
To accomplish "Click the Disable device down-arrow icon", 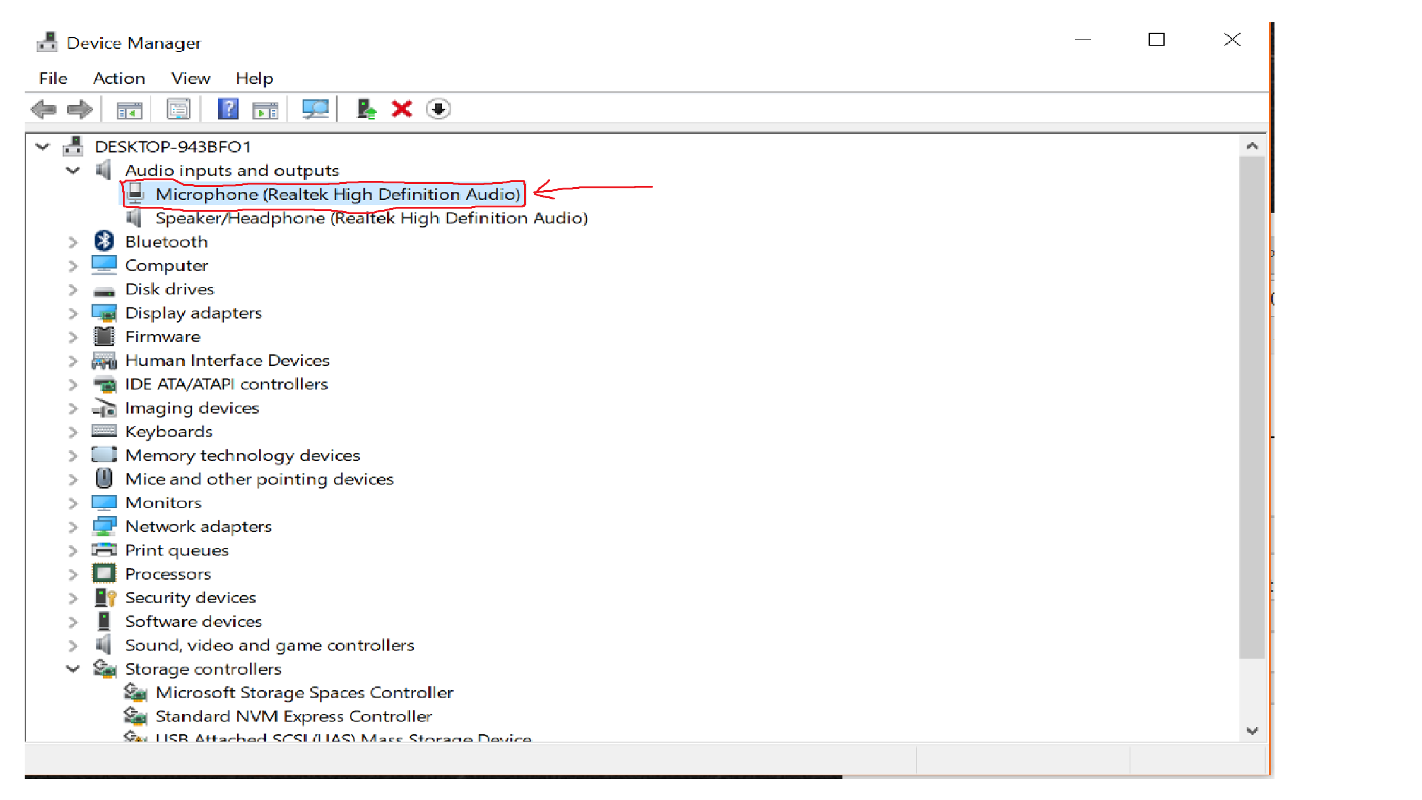I will [x=438, y=109].
